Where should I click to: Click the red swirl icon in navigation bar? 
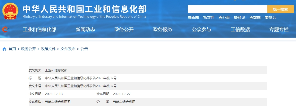pos(5,29)
